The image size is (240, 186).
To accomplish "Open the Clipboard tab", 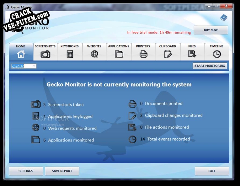I will [x=167, y=51].
